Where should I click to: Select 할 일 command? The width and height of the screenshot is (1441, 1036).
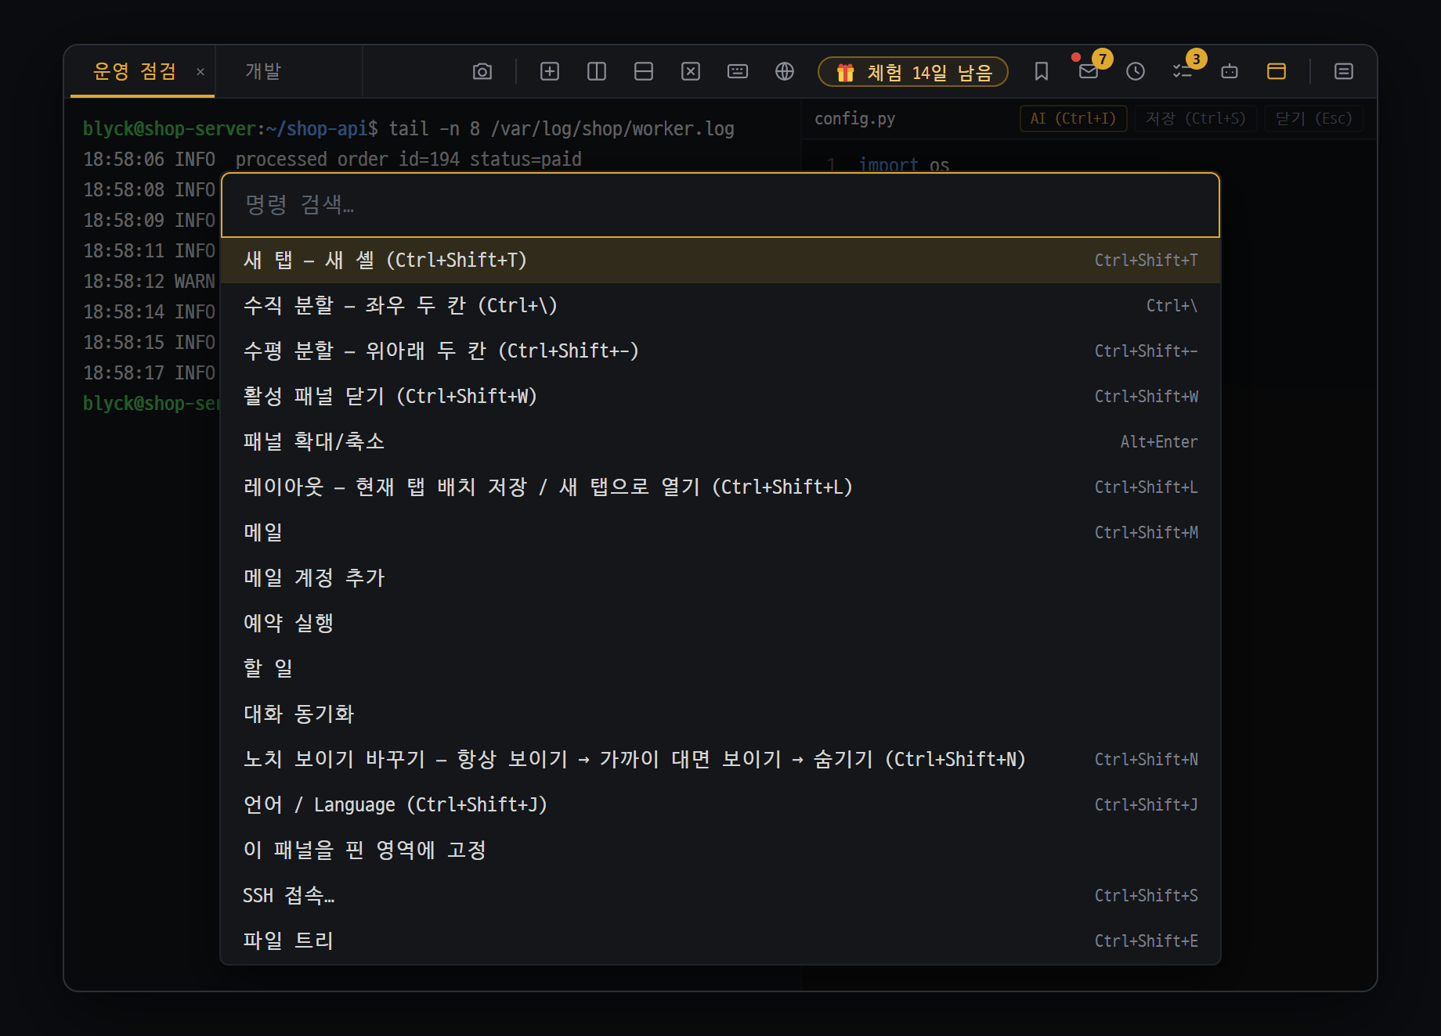720,668
